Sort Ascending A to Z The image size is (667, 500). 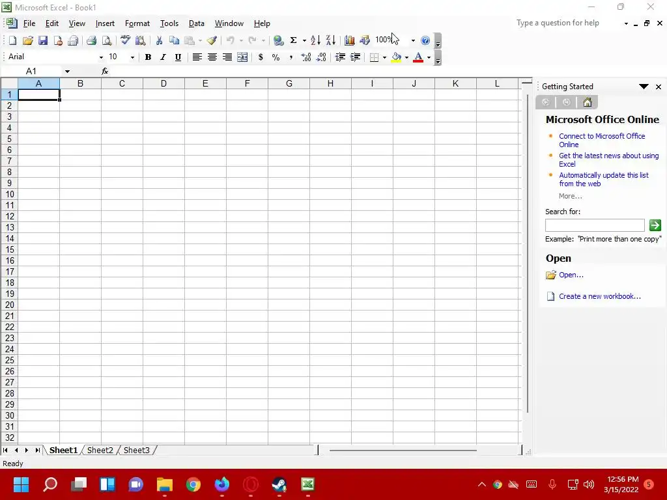315,40
